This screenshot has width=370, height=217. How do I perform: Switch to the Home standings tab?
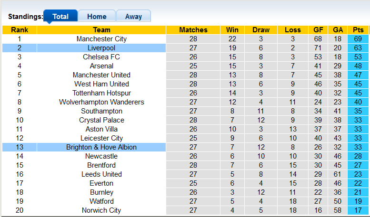(x=97, y=17)
